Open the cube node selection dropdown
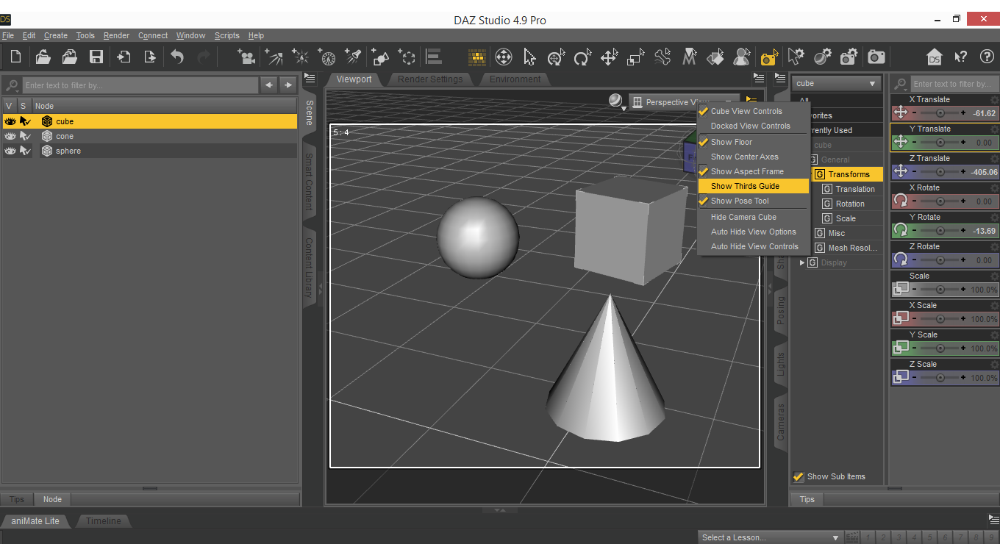Screen dimensions: 1000x544 [x=836, y=84]
